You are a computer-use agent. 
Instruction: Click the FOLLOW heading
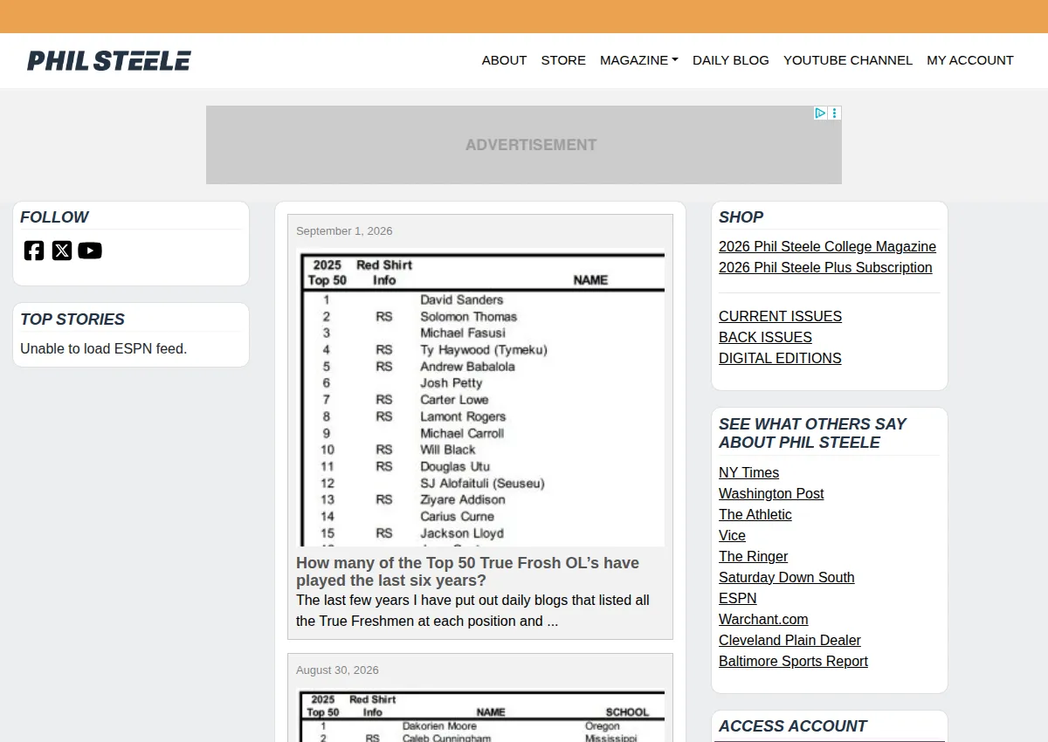(x=54, y=217)
